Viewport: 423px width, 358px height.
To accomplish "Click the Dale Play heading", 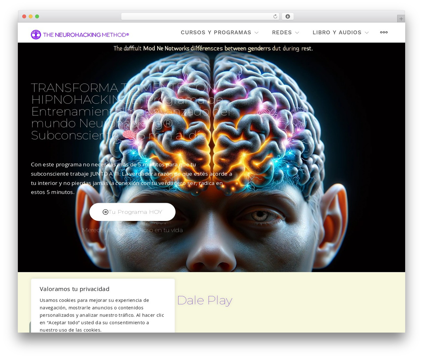I will tap(205, 300).
